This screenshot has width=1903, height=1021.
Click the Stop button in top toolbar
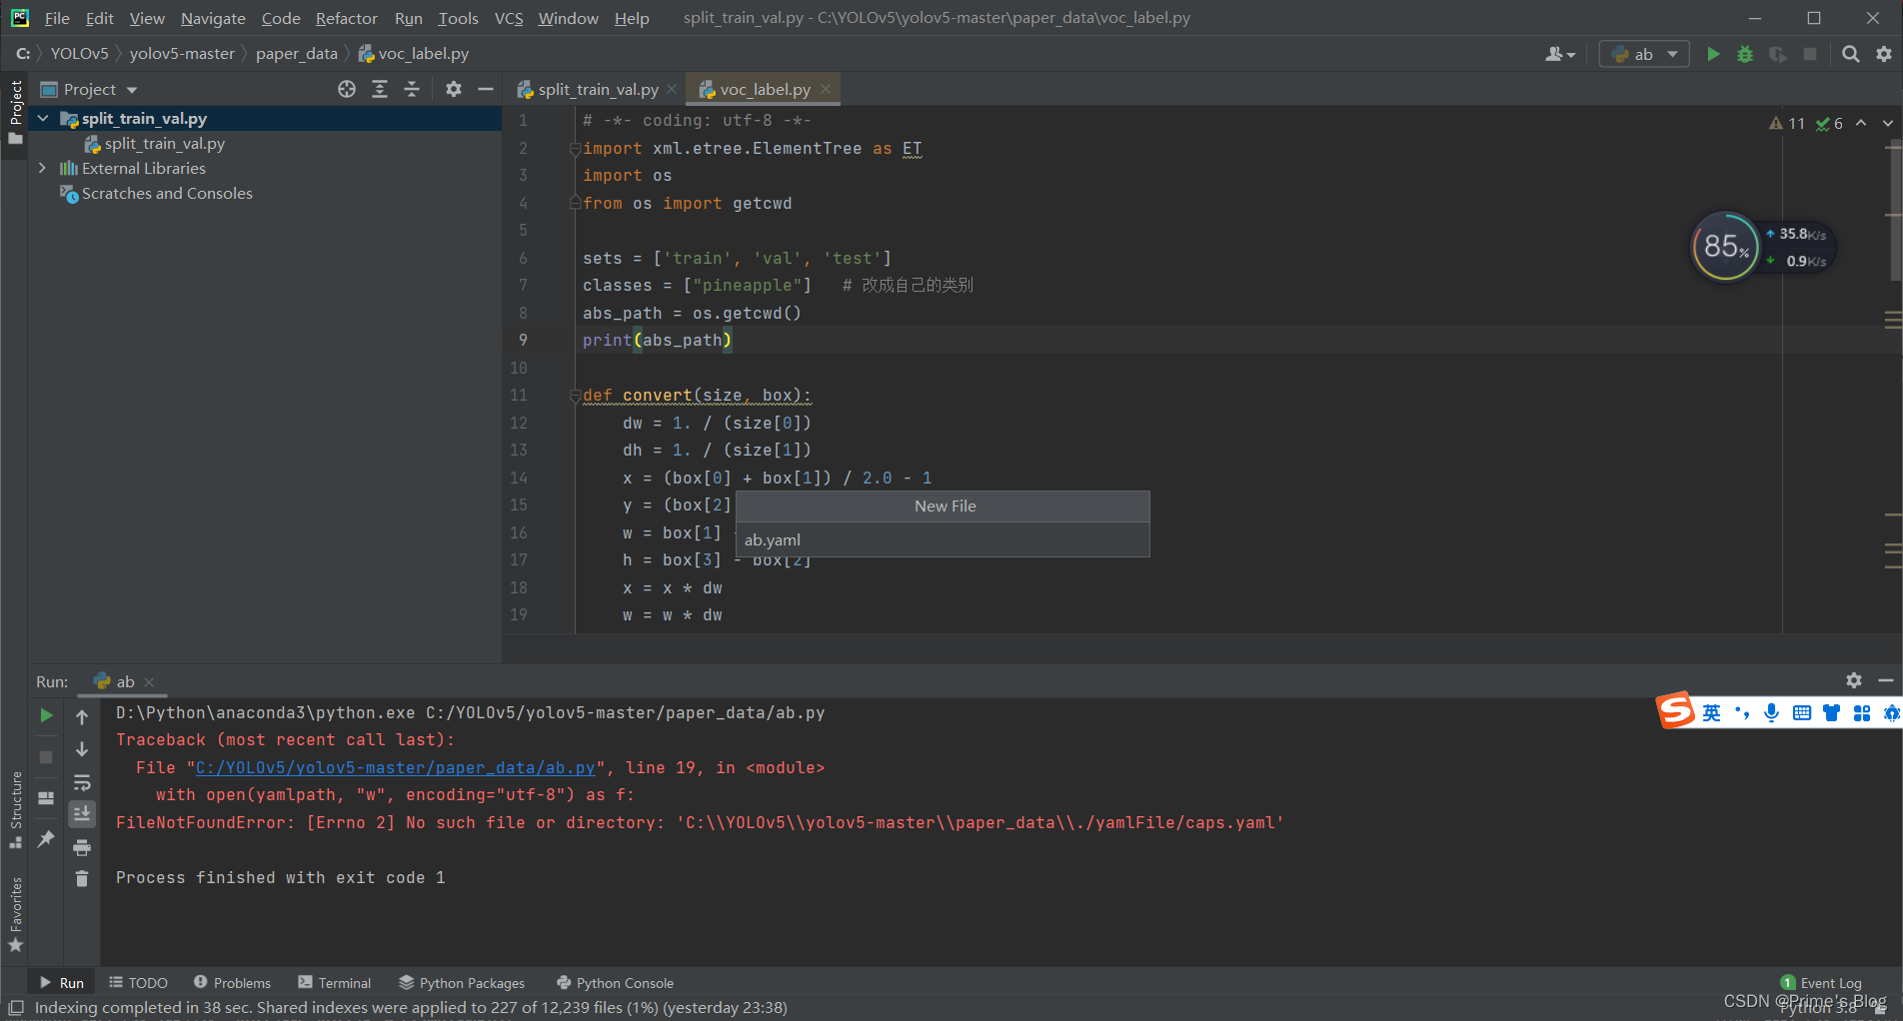(1809, 54)
